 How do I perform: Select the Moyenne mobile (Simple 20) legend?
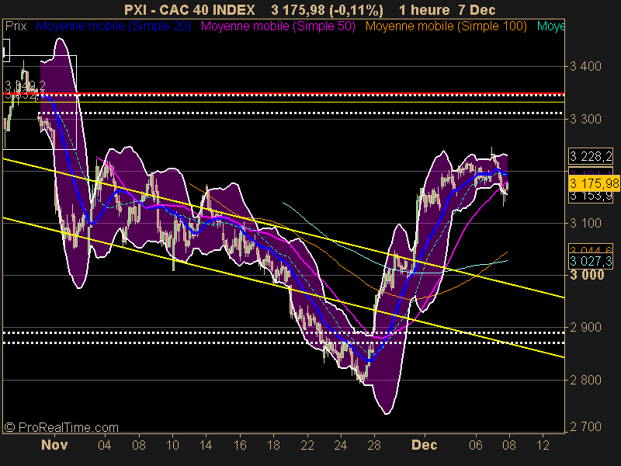pyautogui.click(x=113, y=26)
